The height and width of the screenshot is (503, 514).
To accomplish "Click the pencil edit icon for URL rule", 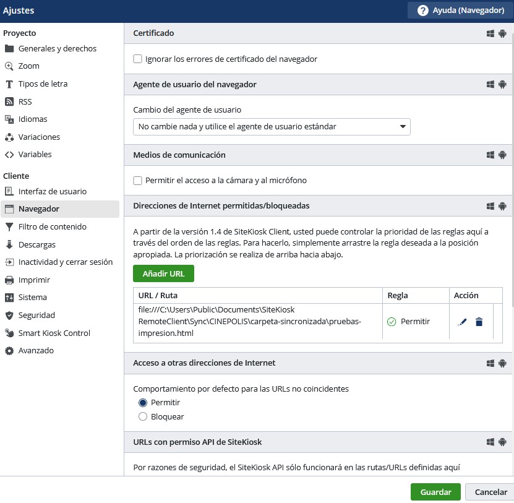I will pyautogui.click(x=462, y=322).
